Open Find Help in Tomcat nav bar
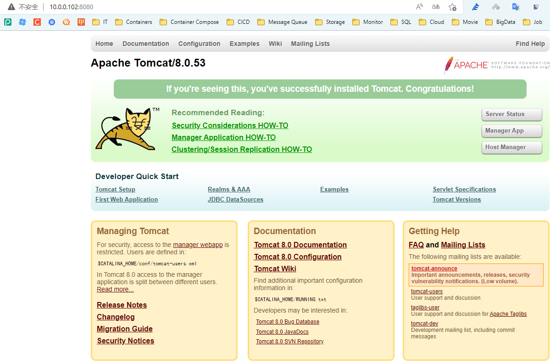This screenshot has width=550, height=364. point(530,44)
